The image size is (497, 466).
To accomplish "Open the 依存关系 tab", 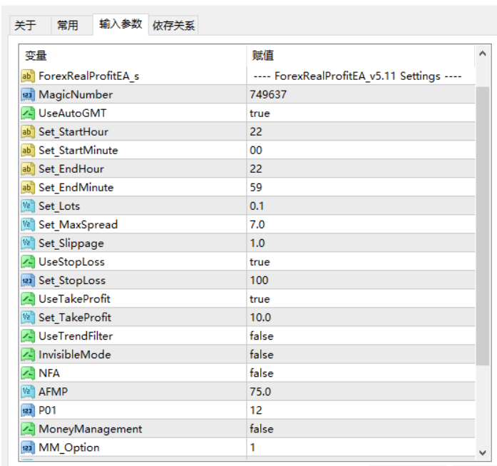I will (x=173, y=26).
